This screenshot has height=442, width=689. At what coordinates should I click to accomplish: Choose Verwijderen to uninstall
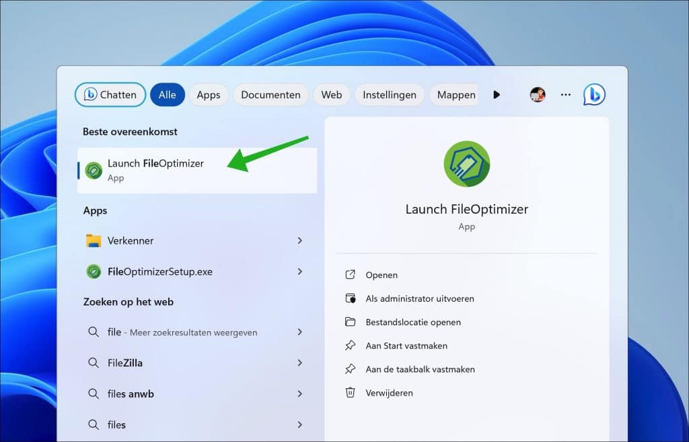390,394
